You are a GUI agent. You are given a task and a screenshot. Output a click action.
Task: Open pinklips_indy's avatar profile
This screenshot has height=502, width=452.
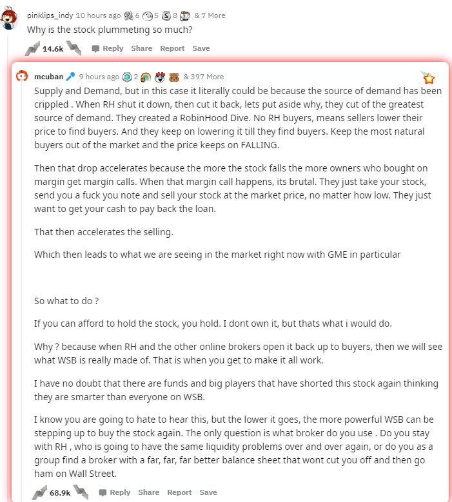click(8, 18)
